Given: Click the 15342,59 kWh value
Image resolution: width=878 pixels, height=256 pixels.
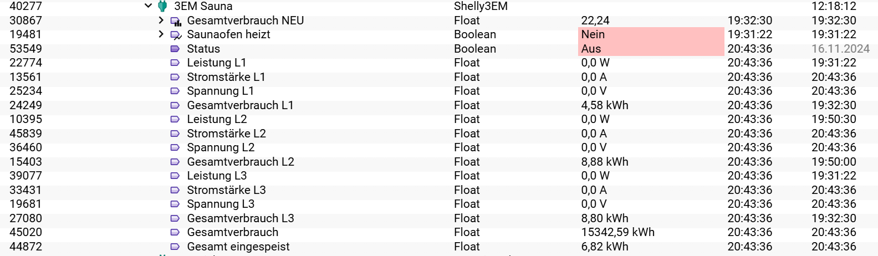Looking at the screenshot, I should 617,232.
